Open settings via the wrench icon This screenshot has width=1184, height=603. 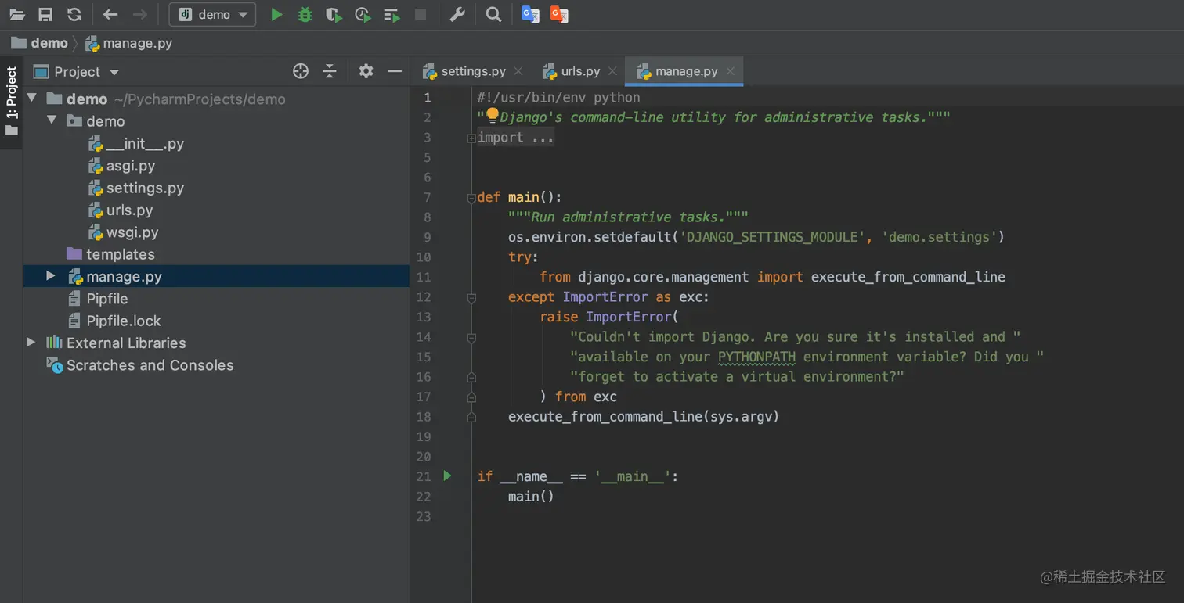click(x=458, y=14)
